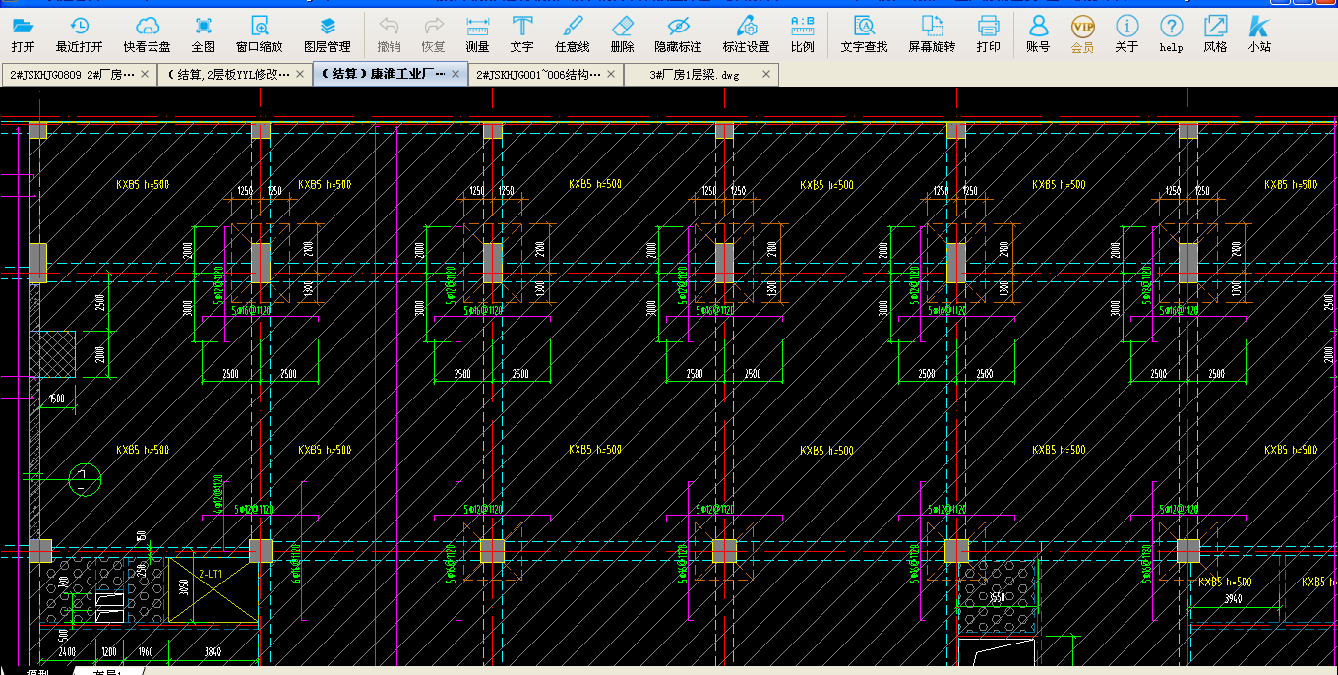
Task: Click the grid axis bubble 1
Action: [85, 478]
